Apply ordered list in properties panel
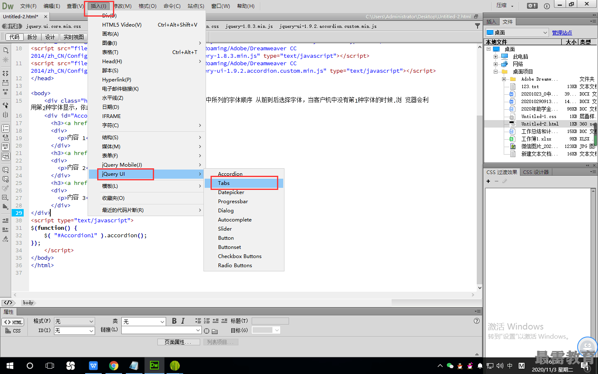This screenshot has width=598, height=374. pos(206,321)
